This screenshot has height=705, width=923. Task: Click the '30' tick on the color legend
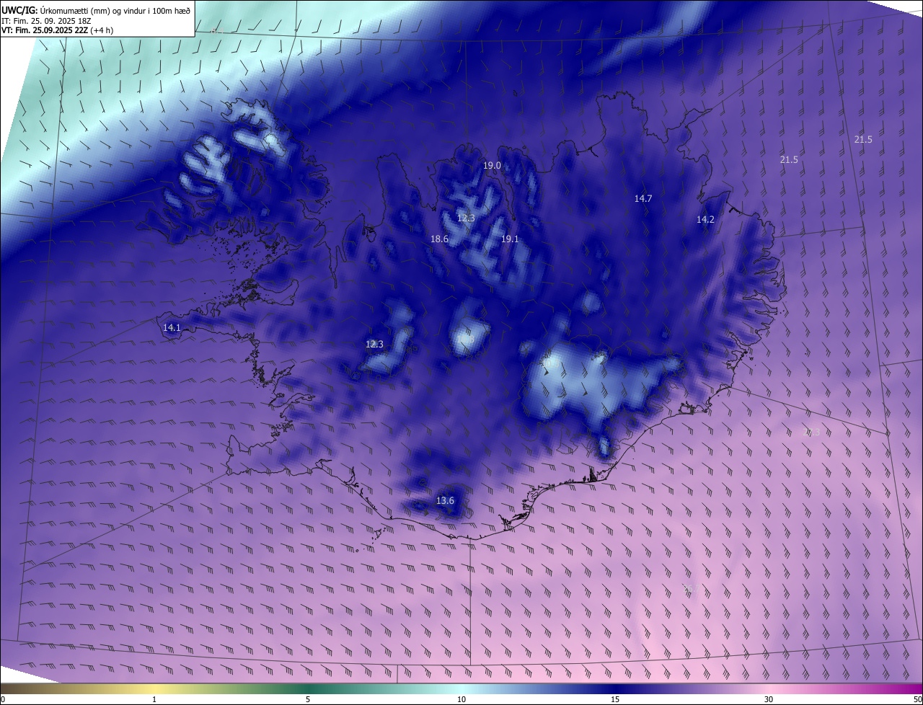769,699
